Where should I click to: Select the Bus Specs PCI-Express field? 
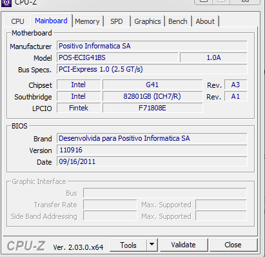coord(152,69)
